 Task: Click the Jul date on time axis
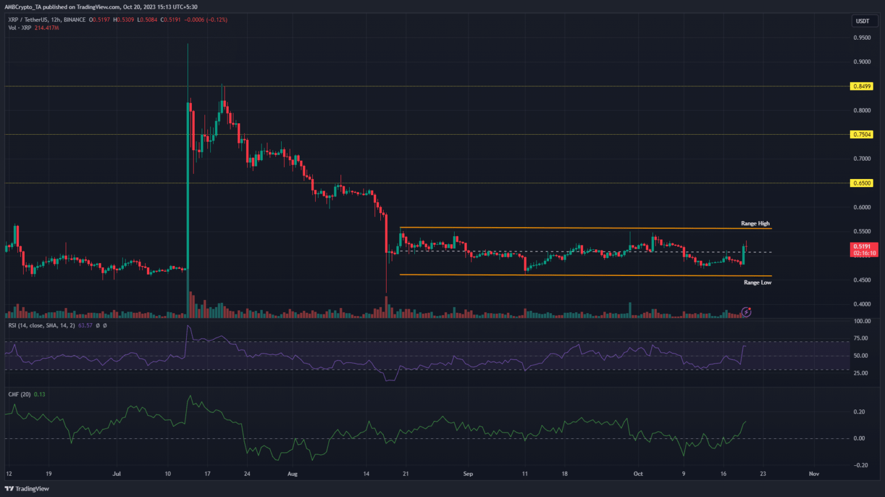click(117, 474)
